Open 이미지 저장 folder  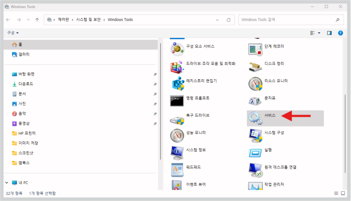(28, 143)
